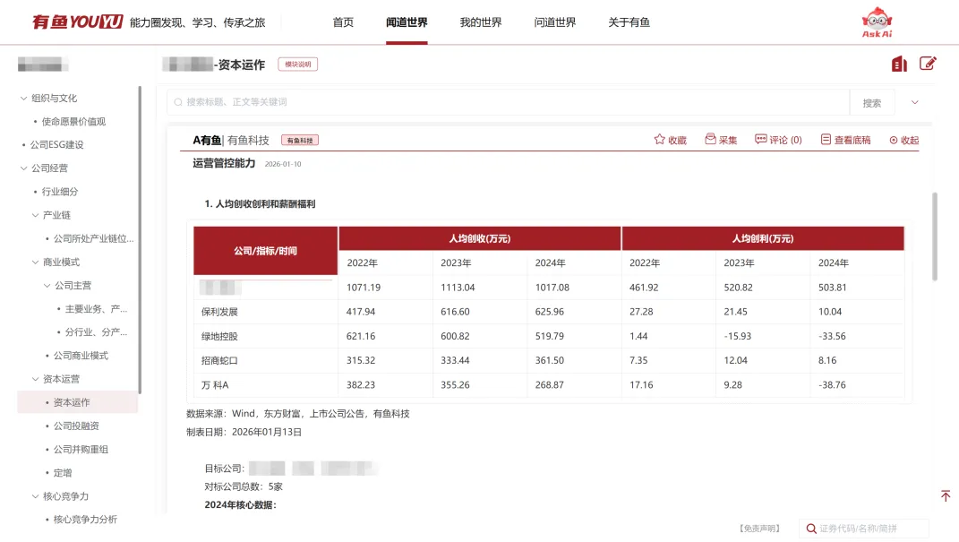Click the 模块说明 button

click(x=298, y=65)
